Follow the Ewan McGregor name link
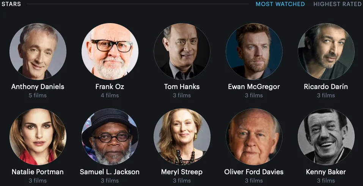The width and height of the screenshot is (363, 186). click(x=254, y=87)
